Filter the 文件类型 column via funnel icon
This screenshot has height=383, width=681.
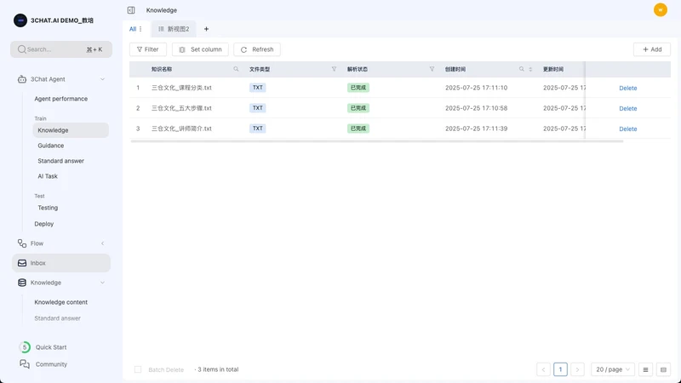[x=334, y=69]
